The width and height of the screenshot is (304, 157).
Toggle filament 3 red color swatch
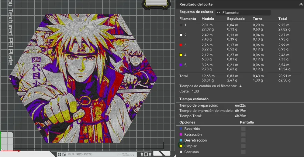181,45
